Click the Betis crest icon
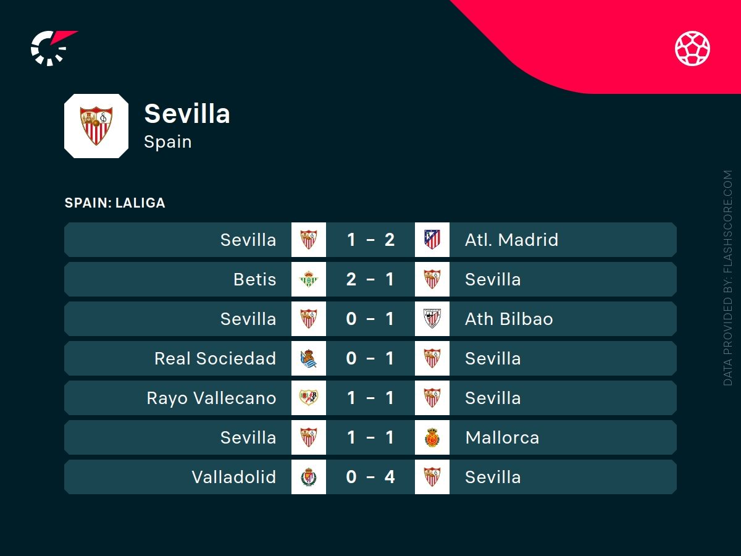The height and width of the screenshot is (556, 741). point(309,279)
